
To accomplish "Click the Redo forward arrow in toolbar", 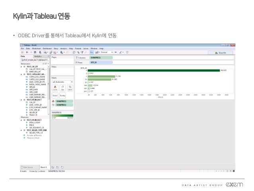I will pyautogui.click(x=31, y=52).
